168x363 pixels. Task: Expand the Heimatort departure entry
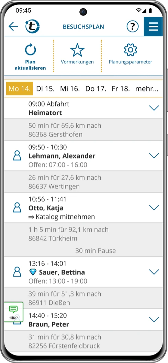tap(154, 108)
